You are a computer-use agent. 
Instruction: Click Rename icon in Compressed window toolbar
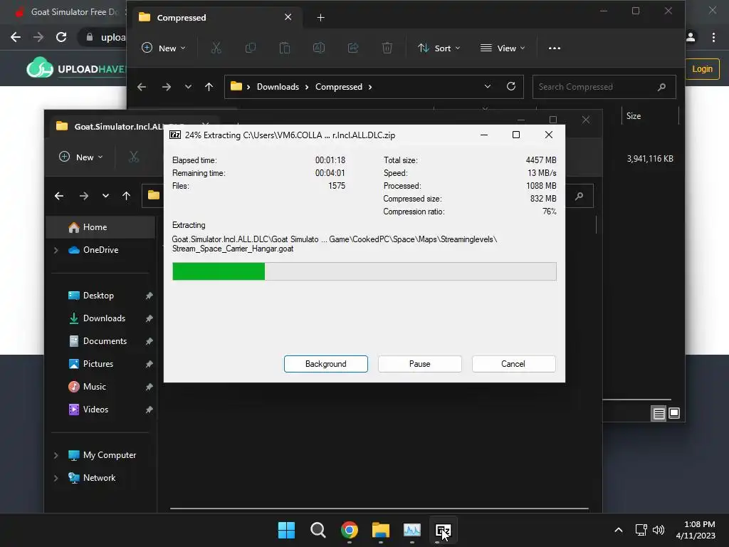[x=319, y=48]
